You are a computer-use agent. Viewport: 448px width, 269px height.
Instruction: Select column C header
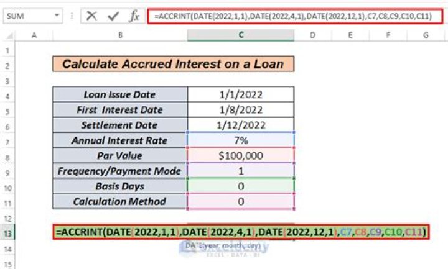pos(240,35)
